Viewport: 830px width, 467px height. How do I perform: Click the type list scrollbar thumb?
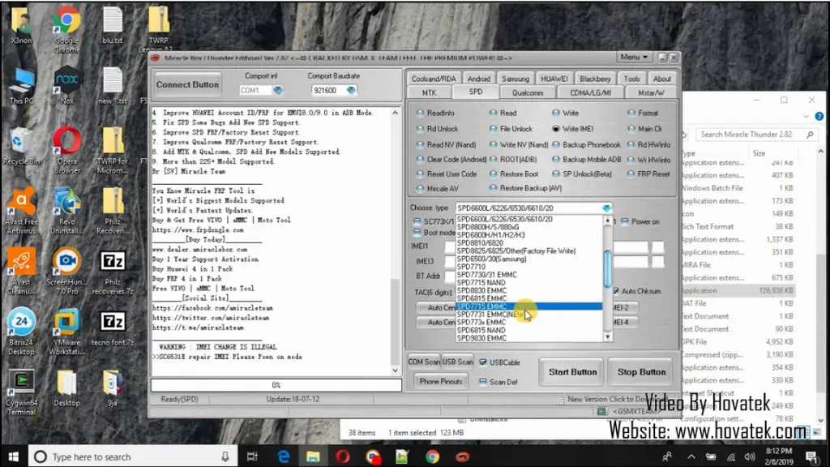pyautogui.click(x=608, y=269)
